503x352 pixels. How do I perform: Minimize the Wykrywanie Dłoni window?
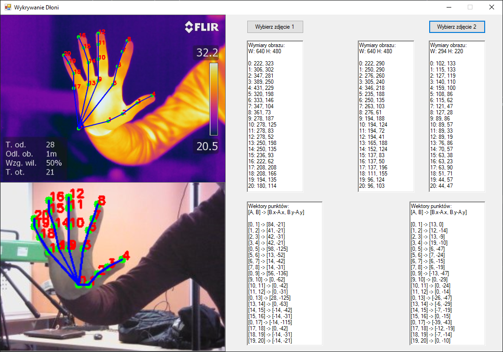(x=450, y=7)
